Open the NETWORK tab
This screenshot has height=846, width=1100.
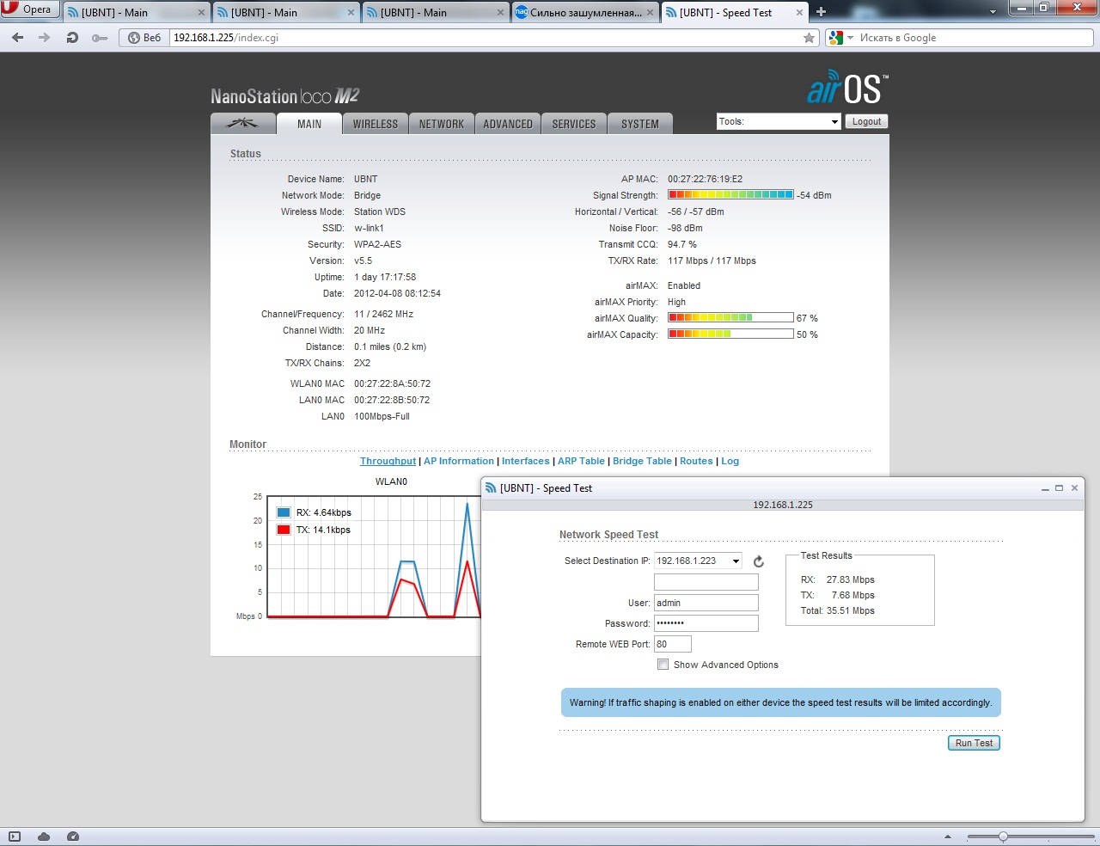(442, 124)
